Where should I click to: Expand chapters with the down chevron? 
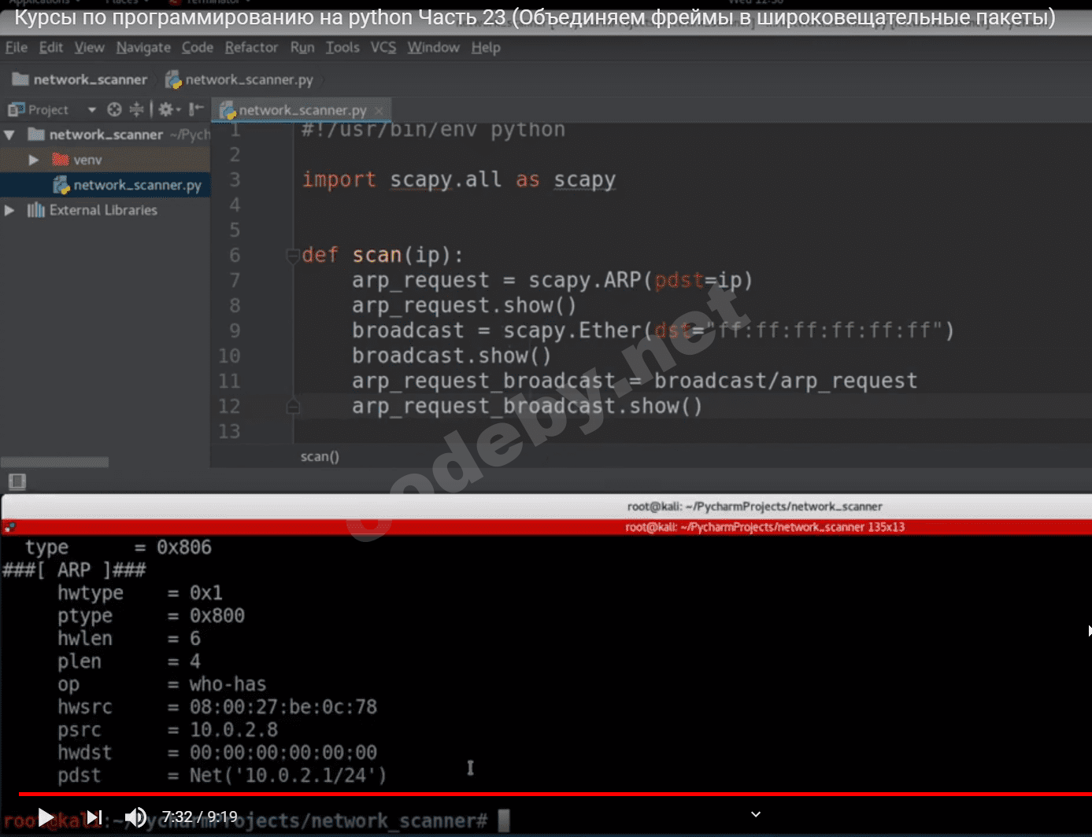coord(756,814)
